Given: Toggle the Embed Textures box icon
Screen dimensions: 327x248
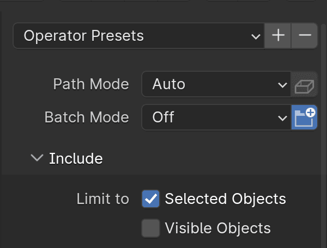Looking at the screenshot, I should (x=304, y=84).
